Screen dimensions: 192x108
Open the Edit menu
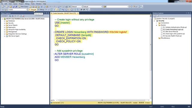point(6,4)
